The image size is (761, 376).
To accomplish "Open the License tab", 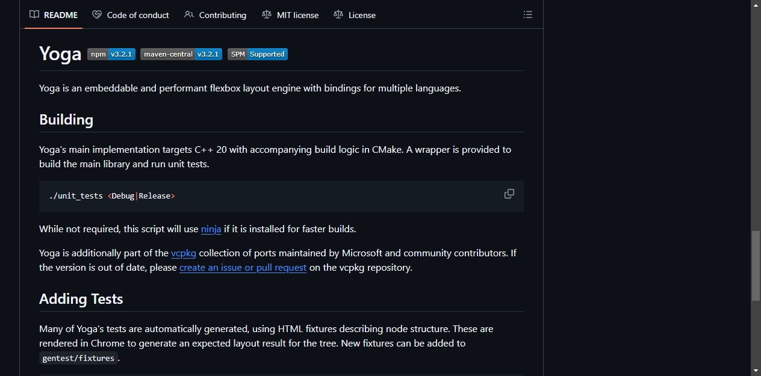I will (x=355, y=15).
